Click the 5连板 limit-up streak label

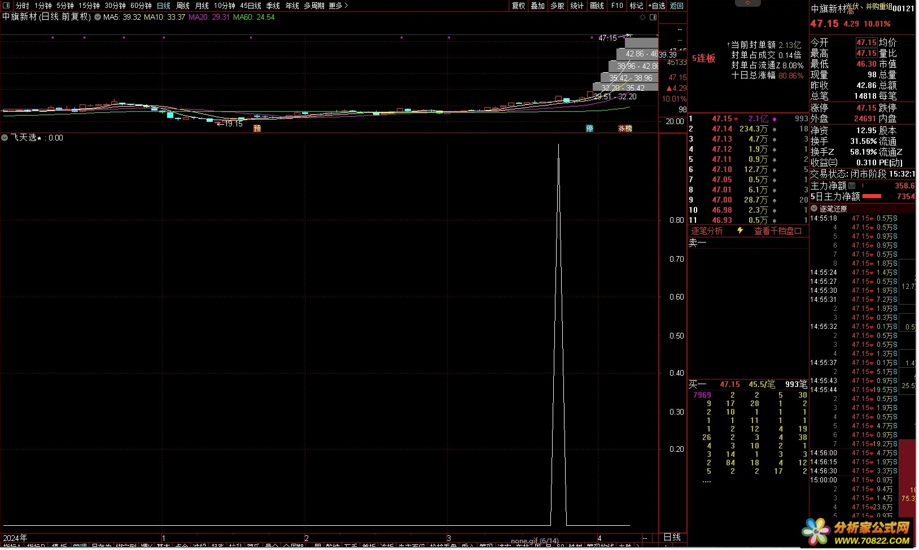click(x=703, y=58)
